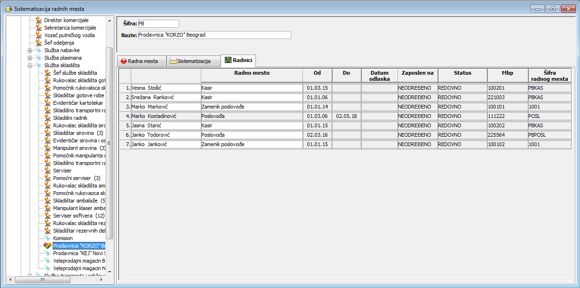Select the Radnici tab
The height and width of the screenshot is (288, 580).
(x=238, y=60)
